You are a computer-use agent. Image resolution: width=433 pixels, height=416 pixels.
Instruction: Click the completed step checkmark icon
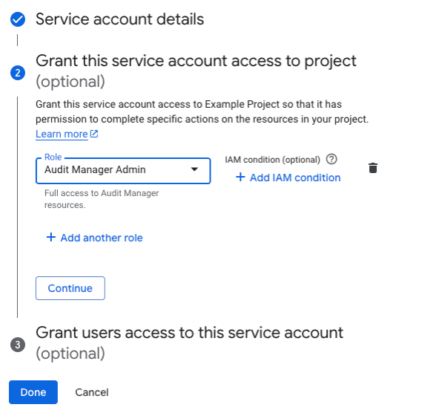pos(18,19)
